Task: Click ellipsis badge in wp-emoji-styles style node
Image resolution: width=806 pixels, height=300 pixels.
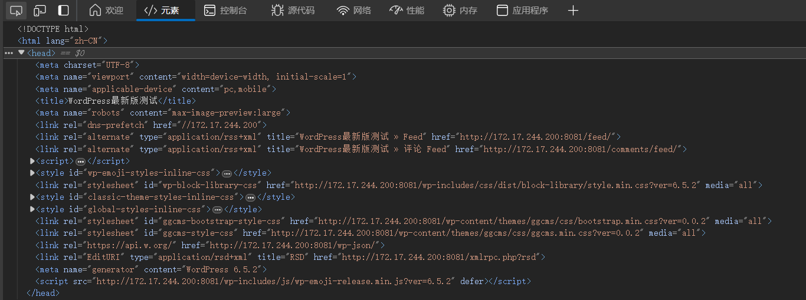Action: 227,173
